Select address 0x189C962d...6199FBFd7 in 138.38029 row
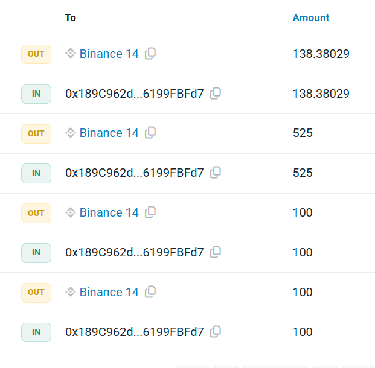The image size is (375, 368). pyautogui.click(x=135, y=94)
